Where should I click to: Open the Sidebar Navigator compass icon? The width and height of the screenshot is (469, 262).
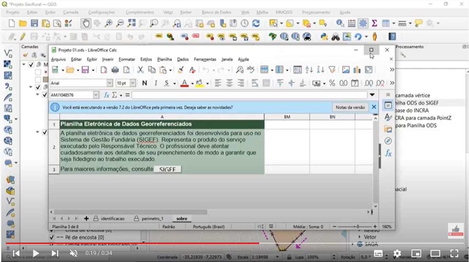pyautogui.click(x=388, y=141)
